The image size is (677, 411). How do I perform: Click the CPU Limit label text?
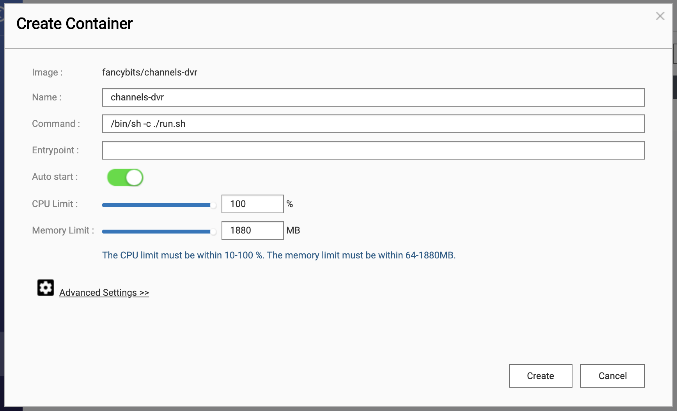pos(55,204)
